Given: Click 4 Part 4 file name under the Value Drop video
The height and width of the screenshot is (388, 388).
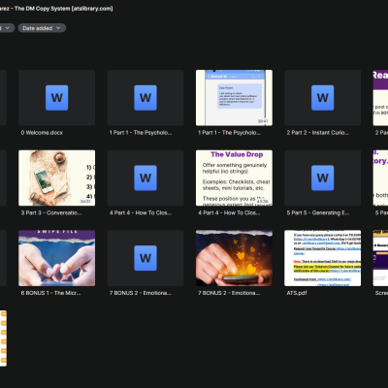Looking at the screenshot, I should (x=229, y=212).
